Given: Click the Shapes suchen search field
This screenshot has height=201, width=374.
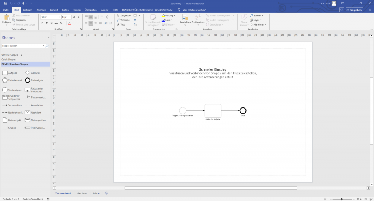Looking at the screenshot, I should (x=23, y=46).
